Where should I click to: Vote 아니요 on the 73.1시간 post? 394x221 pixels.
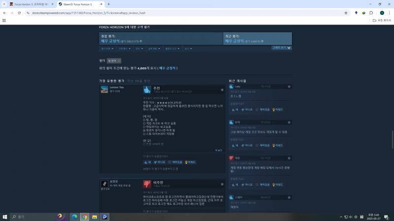click(x=247, y=185)
